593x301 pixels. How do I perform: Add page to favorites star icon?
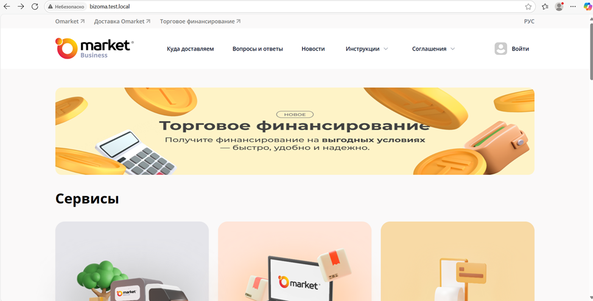(528, 7)
